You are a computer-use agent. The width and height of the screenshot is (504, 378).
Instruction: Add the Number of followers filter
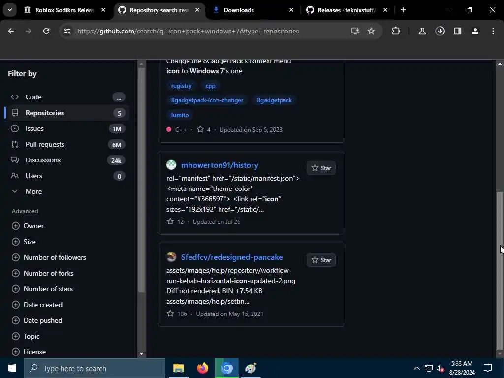49,257
